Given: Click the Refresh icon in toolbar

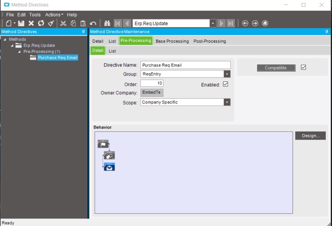Looking at the screenshot, I should point(41,23).
